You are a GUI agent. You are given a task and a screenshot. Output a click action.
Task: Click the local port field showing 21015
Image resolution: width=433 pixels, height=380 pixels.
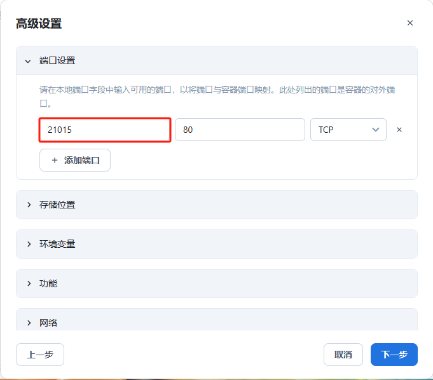tap(105, 130)
